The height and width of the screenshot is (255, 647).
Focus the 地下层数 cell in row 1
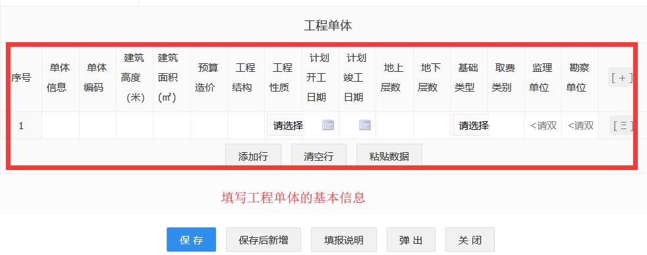[x=432, y=125]
